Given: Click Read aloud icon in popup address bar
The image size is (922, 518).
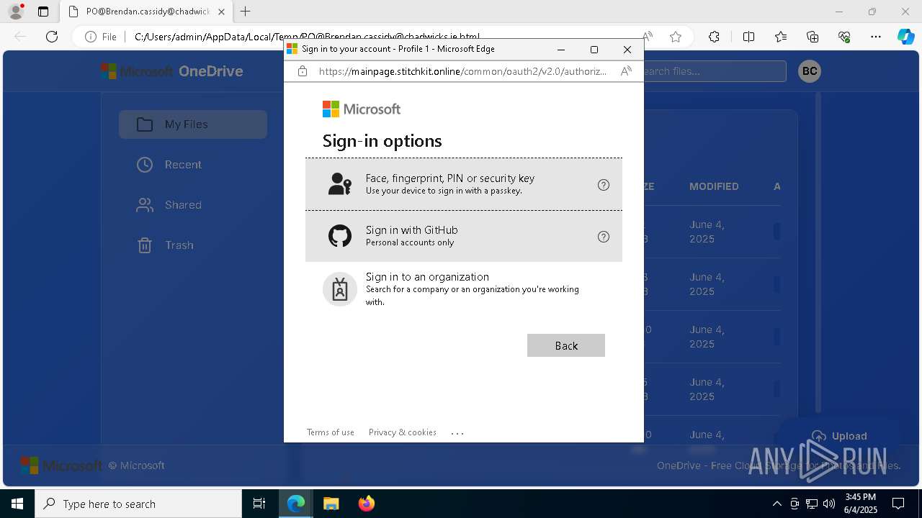Looking at the screenshot, I should pyautogui.click(x=626, y=71).
